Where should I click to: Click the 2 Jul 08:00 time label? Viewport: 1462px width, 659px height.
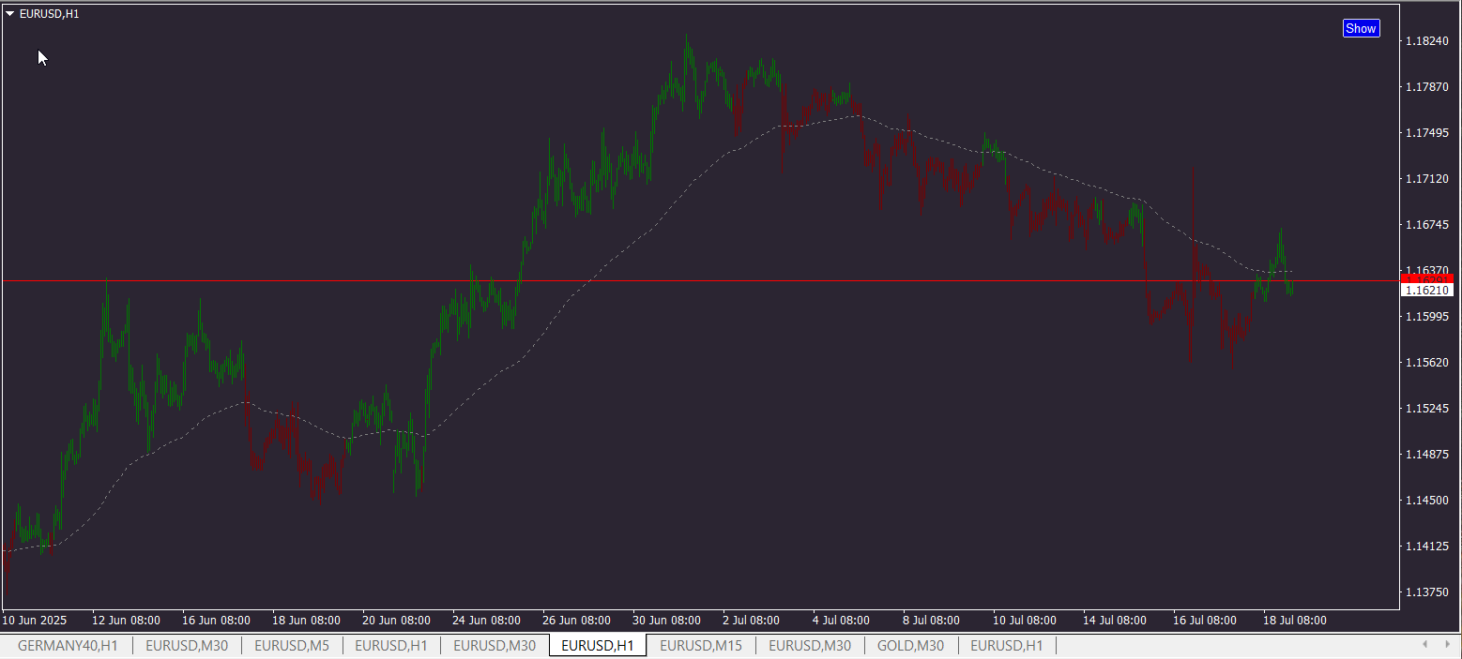tap(751, 621)
